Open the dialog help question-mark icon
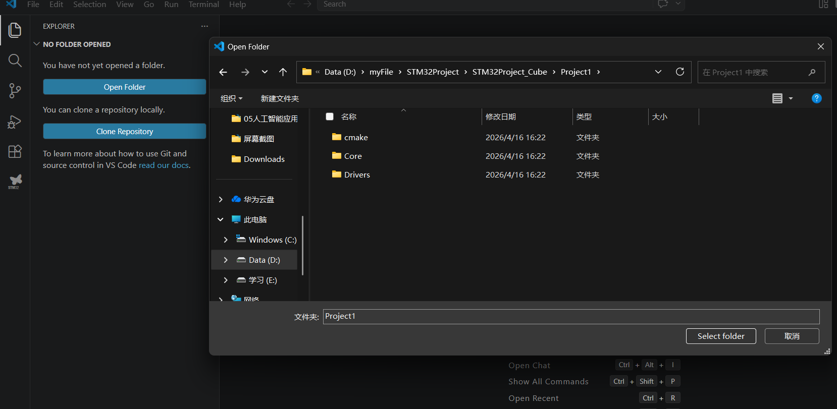Image resolution: width=837 pixels, height=409 pixels. [x=816, y=98]
